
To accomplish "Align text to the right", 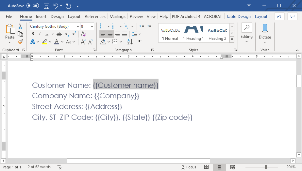I will click(117, 34).
